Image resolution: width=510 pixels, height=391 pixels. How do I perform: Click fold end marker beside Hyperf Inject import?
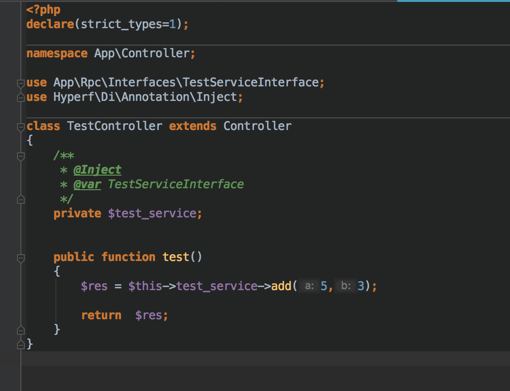(20, 97)
